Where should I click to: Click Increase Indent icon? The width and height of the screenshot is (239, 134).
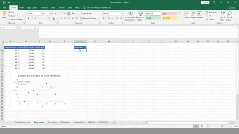77,18
